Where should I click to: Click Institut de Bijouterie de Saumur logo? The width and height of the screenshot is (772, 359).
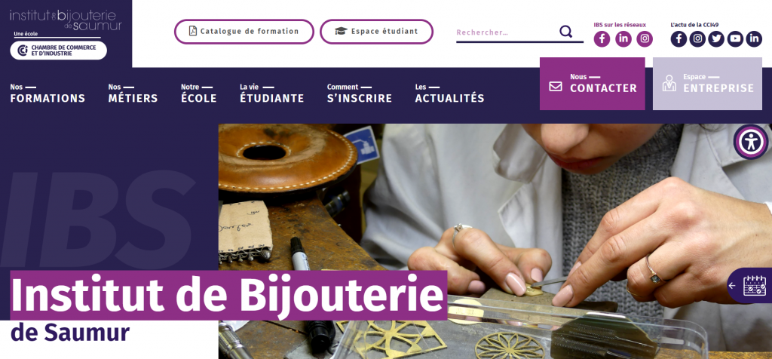66,20
